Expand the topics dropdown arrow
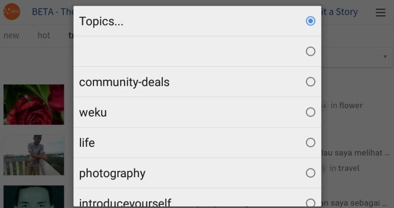394x208 pixels. [x=385, y=57]
